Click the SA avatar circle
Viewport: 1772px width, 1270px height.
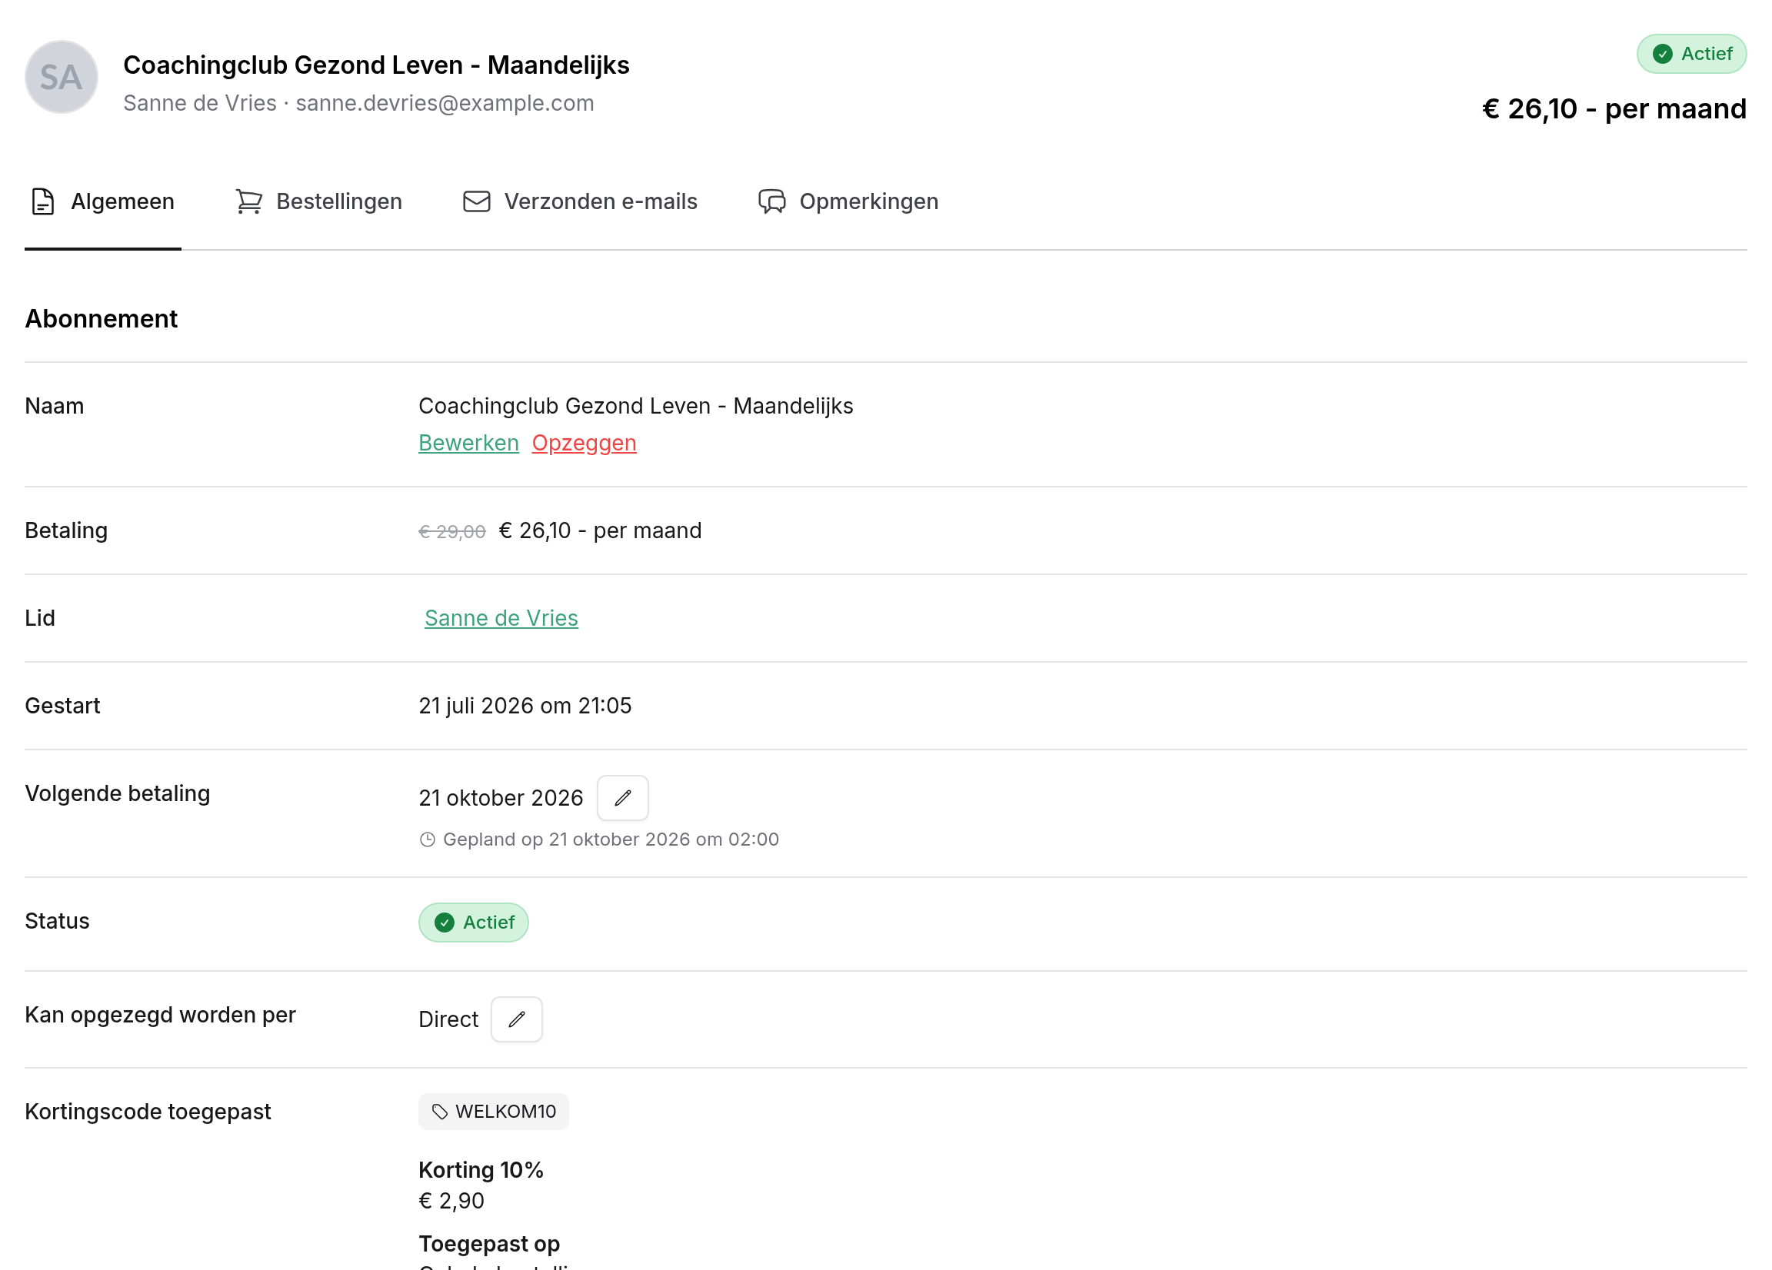[x=61, y=78]
